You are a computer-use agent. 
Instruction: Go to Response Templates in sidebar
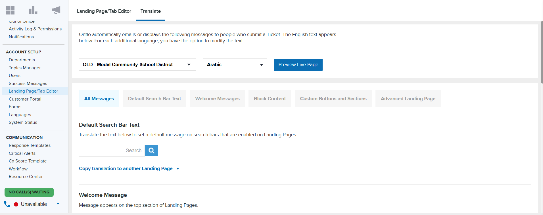(30, 145)
